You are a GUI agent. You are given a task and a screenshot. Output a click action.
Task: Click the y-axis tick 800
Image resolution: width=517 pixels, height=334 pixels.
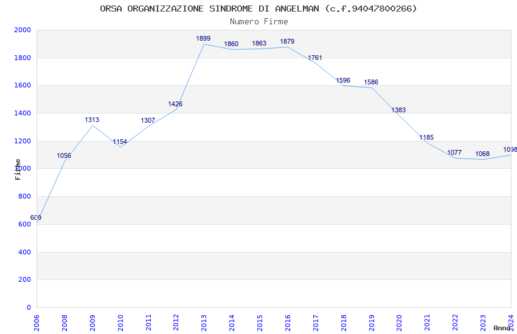pos(25,196)
